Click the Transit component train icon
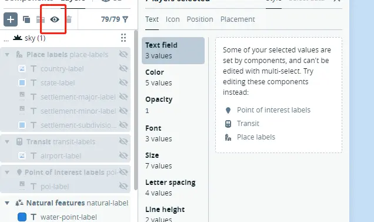 coord(19,142)
